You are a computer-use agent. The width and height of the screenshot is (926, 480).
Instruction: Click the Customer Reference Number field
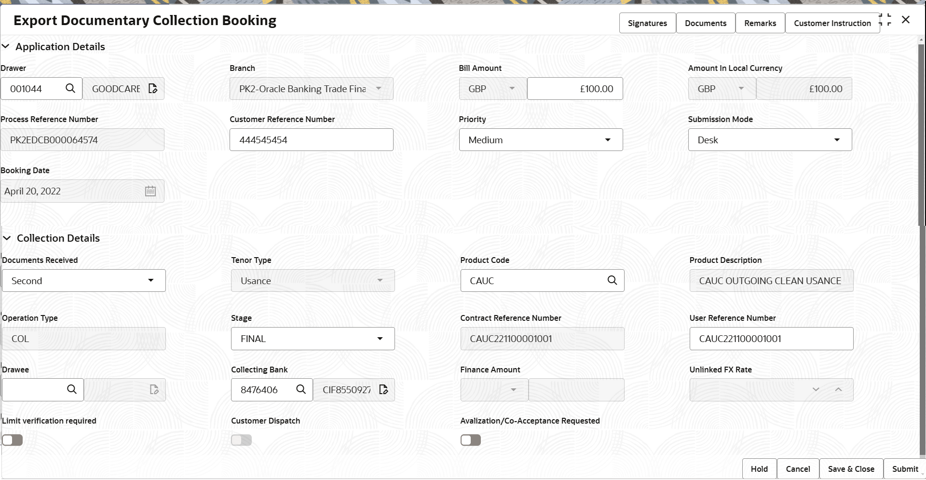(312, 140)
